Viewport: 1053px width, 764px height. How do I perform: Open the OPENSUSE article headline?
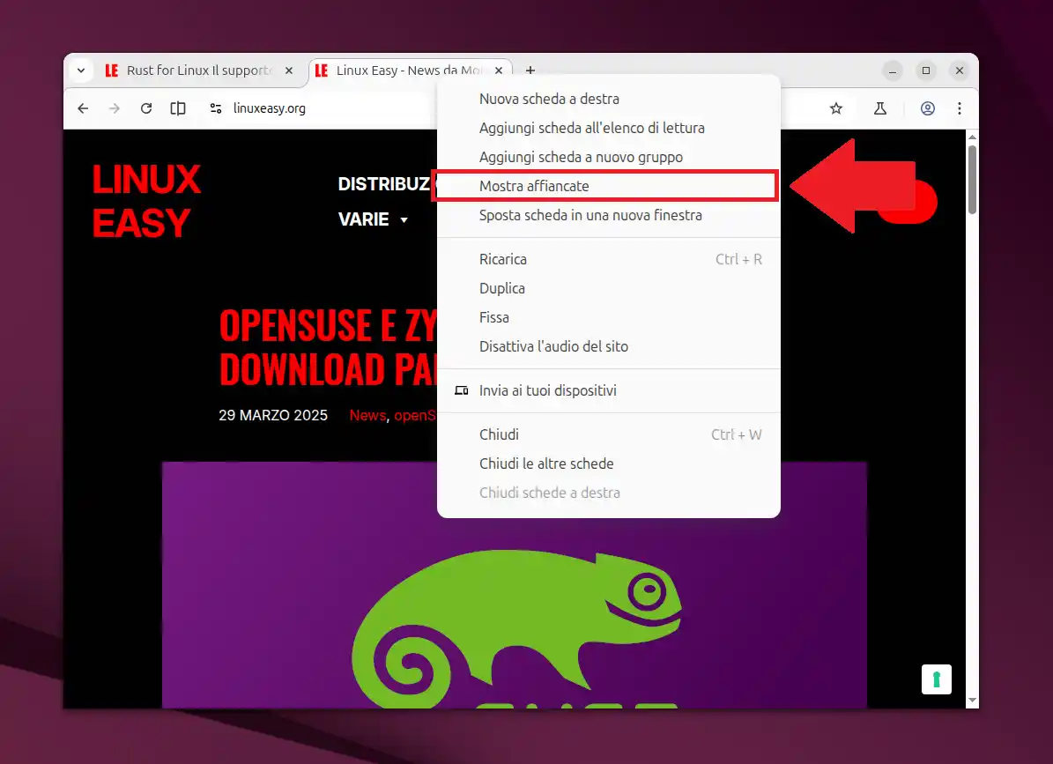[328, 348]
